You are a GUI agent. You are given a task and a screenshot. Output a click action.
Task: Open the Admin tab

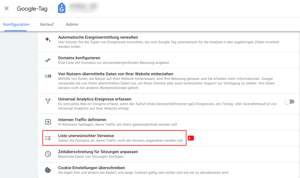(72, 25)
